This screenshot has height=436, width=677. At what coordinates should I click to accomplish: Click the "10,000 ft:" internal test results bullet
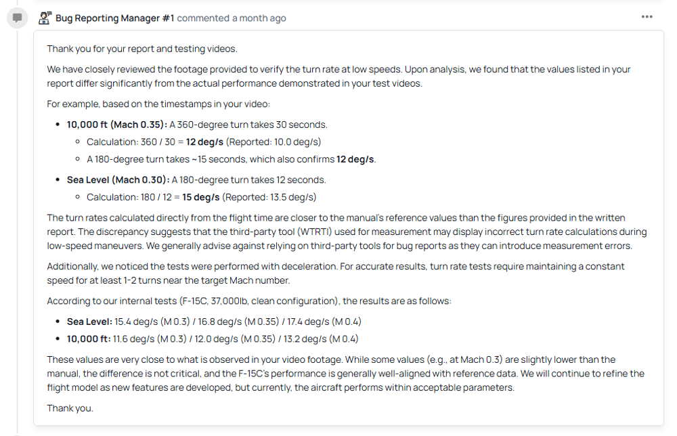tap(89, 339)
